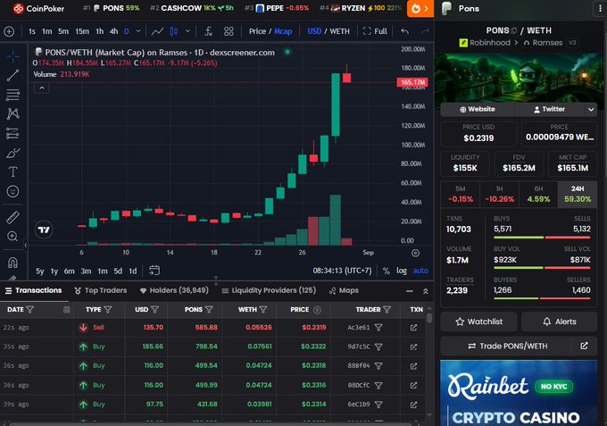Expand the transactions panel fully

(426, 291)
